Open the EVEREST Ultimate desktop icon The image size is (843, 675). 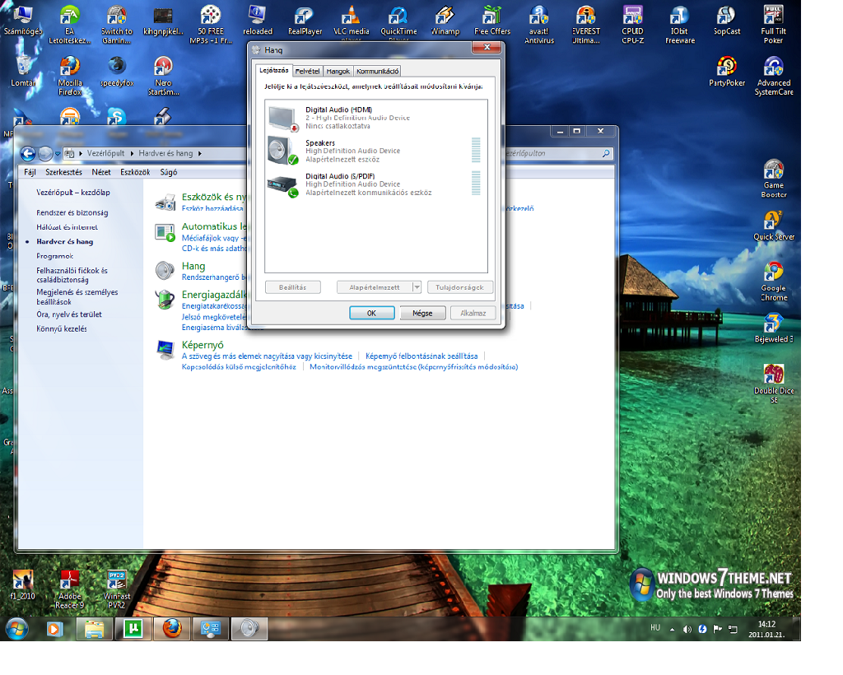coord(586,24)
